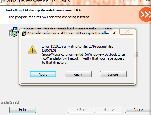151x115 pixels.
Task: Open installer Help
Action: 23,110
